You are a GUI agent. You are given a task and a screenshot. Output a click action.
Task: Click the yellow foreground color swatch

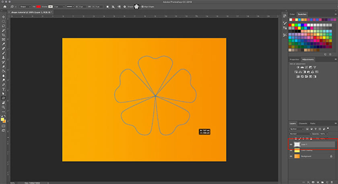coord(2,119)
